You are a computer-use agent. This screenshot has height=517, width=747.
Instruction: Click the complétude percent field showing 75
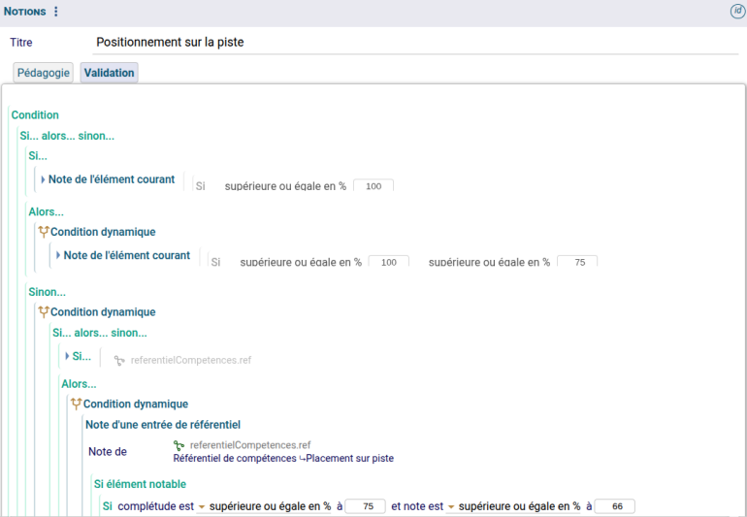tap(365, 506)
